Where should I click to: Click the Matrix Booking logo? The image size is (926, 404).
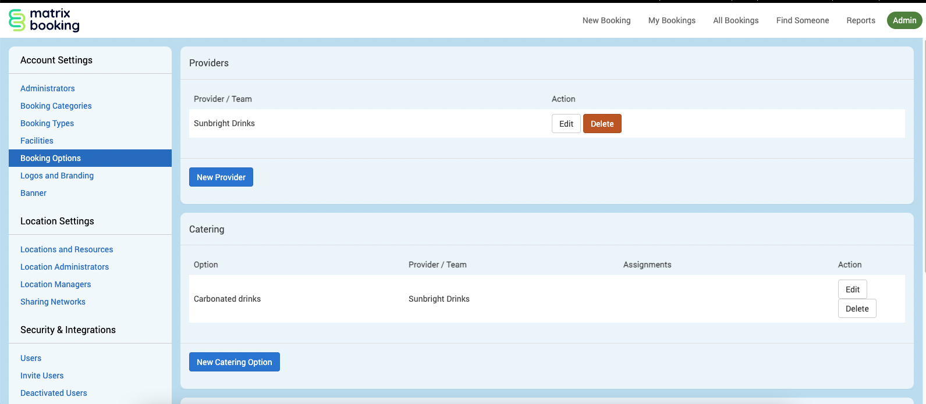[44, 20]
